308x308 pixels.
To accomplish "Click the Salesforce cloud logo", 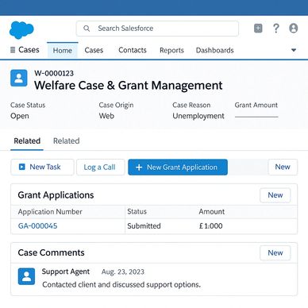I will click(x=21, y=30).
